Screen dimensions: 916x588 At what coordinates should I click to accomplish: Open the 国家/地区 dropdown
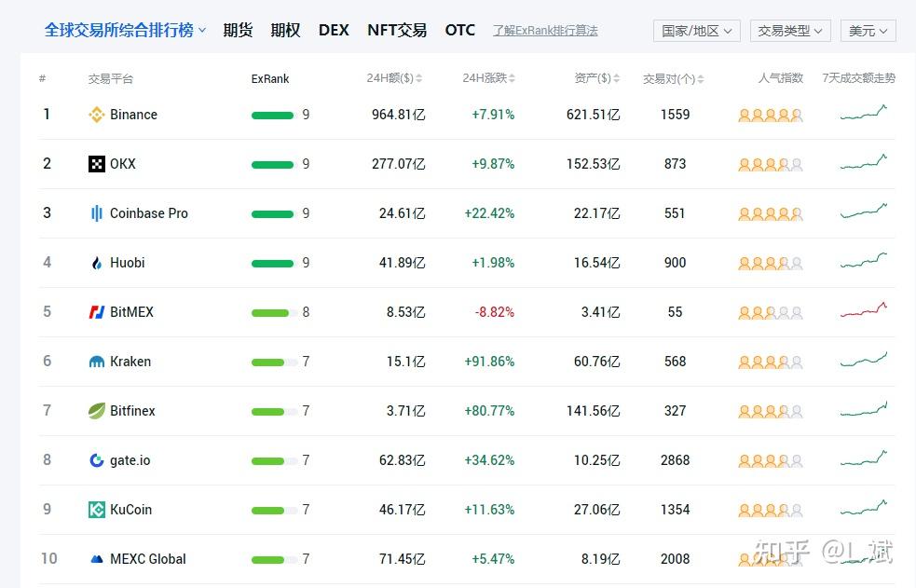[696, 31]
